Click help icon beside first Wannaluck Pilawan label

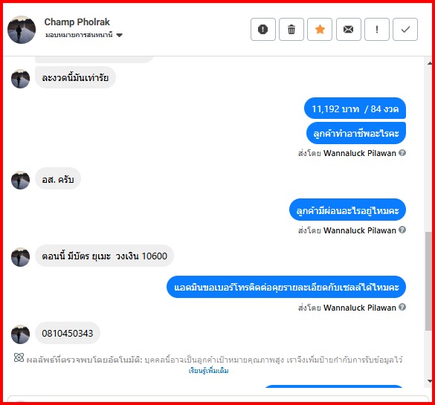click(x=402, y=153)
